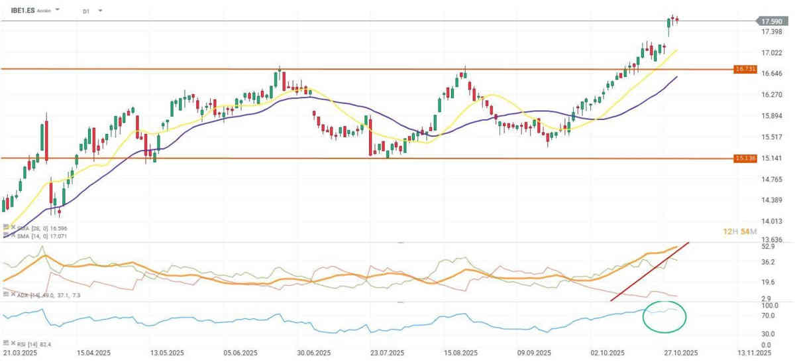The width and height of the screenshot is (795, 362).
Task: Select the 16.731 resistance price label
Action: (745, 69)
